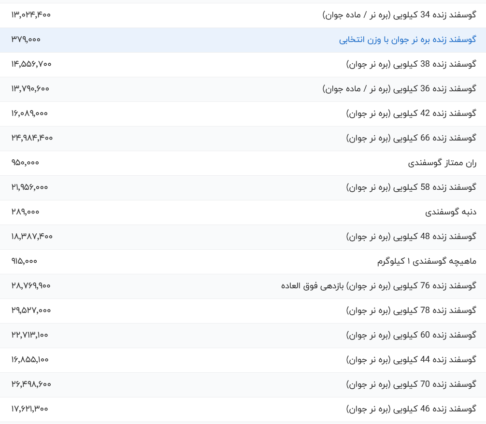The height and width of the screenshot is (424, 486).
Task: Open the 34 kg live sheep product link
Action: pyautogui.click(x=399, y=15)
